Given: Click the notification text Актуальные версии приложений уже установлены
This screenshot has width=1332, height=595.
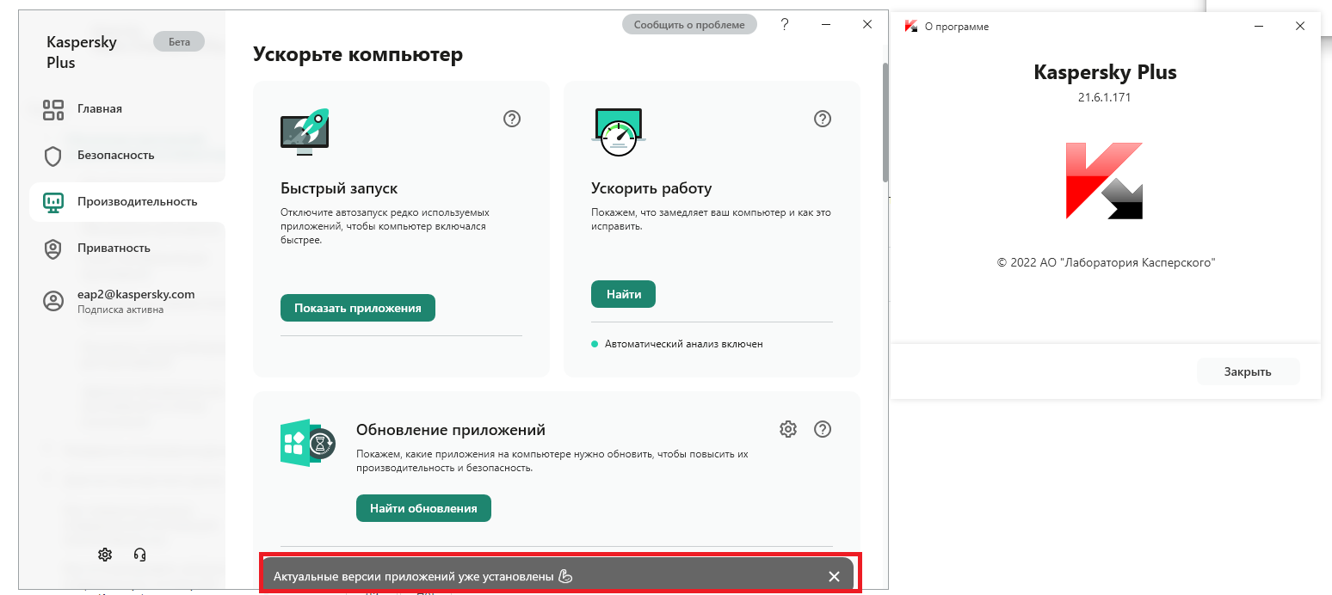Looking at the screenshot, I should point(414,577).
